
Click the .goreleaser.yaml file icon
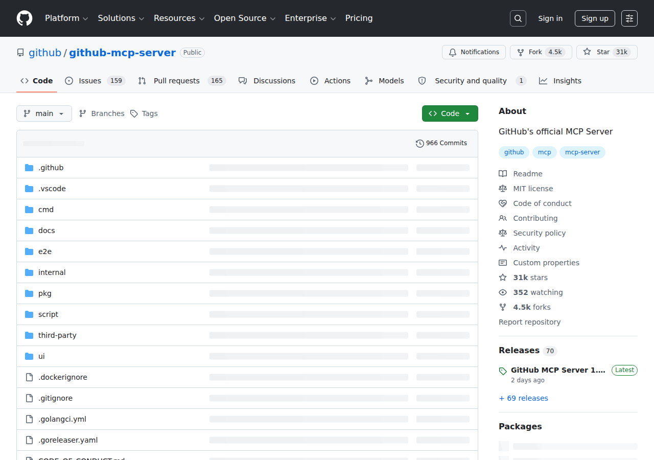point(29,440)
